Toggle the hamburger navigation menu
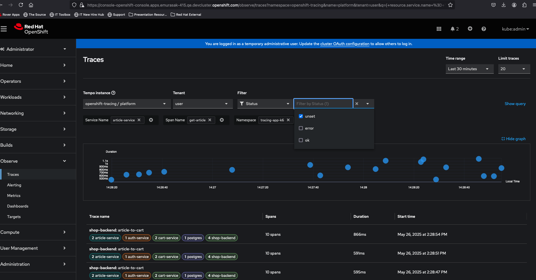Viewport: 536px width, 280px height. point(4,29)
